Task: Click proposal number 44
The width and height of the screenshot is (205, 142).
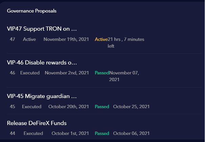Action: coord(13,133)
